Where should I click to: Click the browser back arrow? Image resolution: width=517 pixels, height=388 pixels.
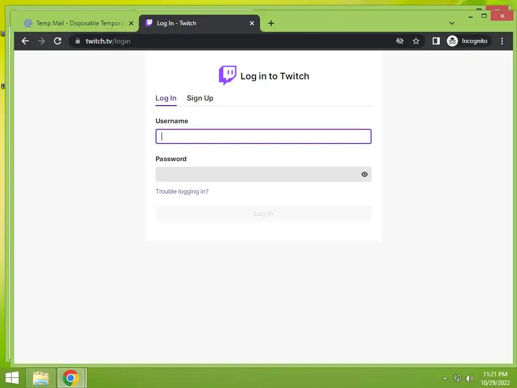pos(25,41)
